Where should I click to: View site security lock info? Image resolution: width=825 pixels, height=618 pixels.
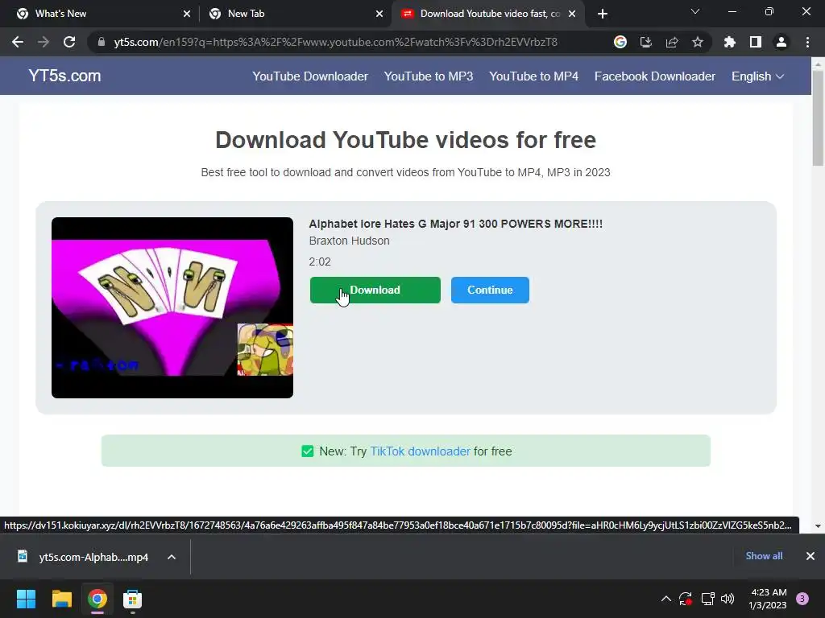(102, 42)
